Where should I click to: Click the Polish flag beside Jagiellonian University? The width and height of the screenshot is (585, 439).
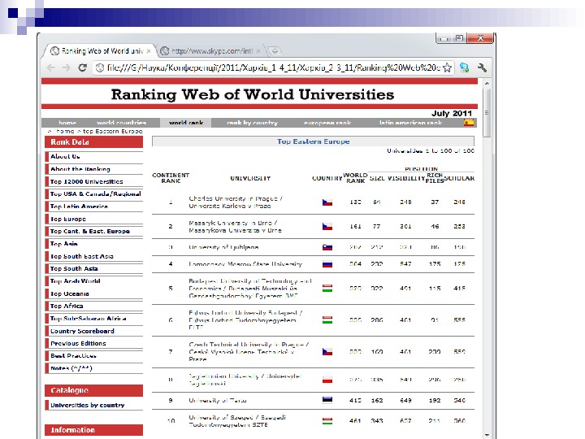point(327,380)
